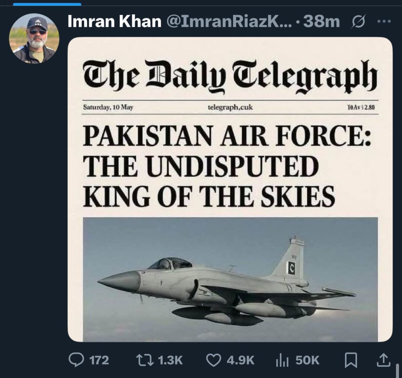Bookmark this tweet
The height and width of the screenshot is (378, 402).
pos(351,360)
